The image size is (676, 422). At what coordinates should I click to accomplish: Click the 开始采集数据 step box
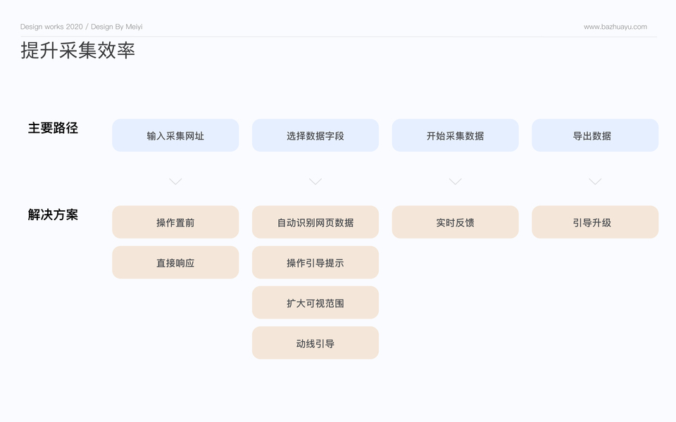[x=456, y=135]
